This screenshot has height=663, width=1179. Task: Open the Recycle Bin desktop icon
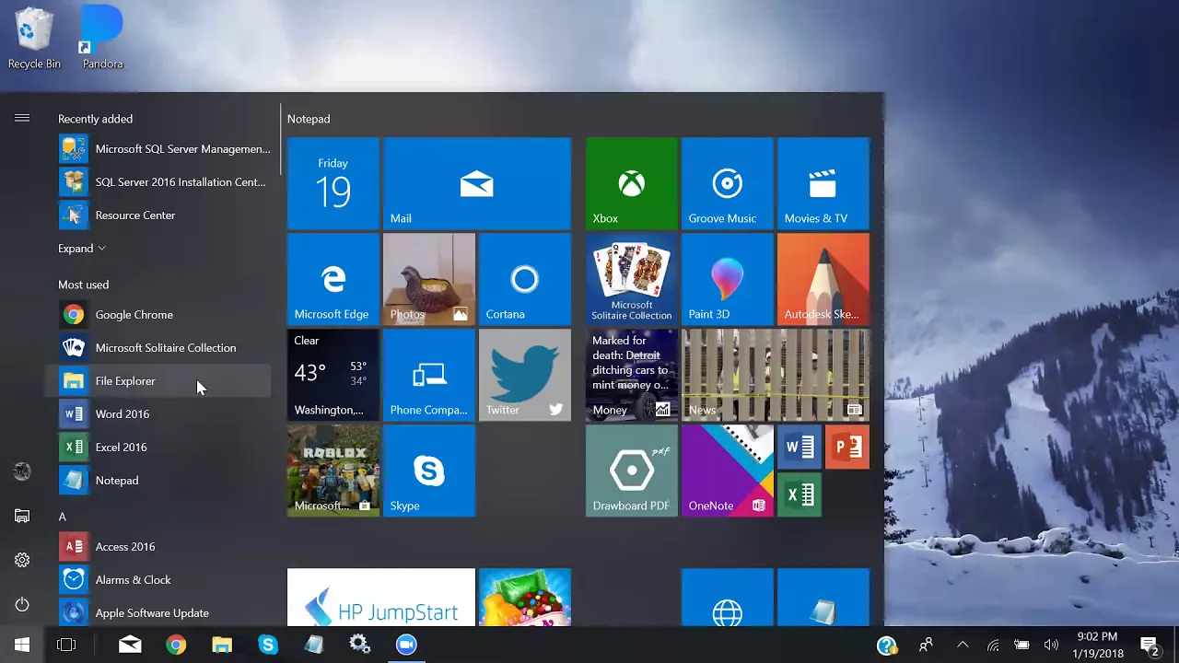34,39
